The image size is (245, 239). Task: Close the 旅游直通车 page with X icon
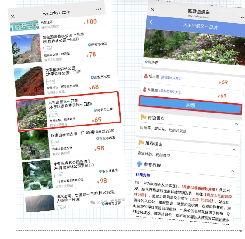(x=152, y=10)
